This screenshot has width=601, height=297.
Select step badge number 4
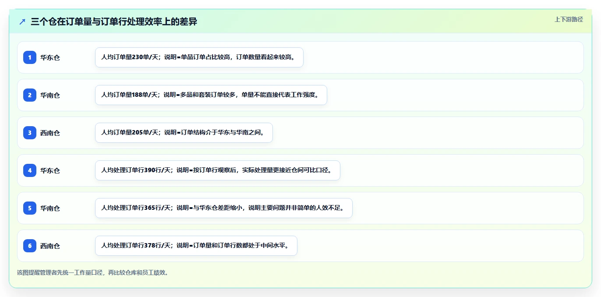(x=30, y=170)
